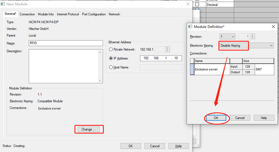
Task: Switch to the Connection tab
Action: click(27, 14)
